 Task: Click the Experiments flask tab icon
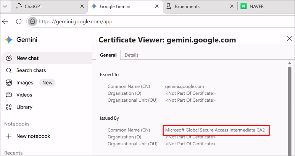point(169,6)
